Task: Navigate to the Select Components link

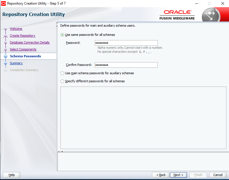Action: (x=23, y=49)
